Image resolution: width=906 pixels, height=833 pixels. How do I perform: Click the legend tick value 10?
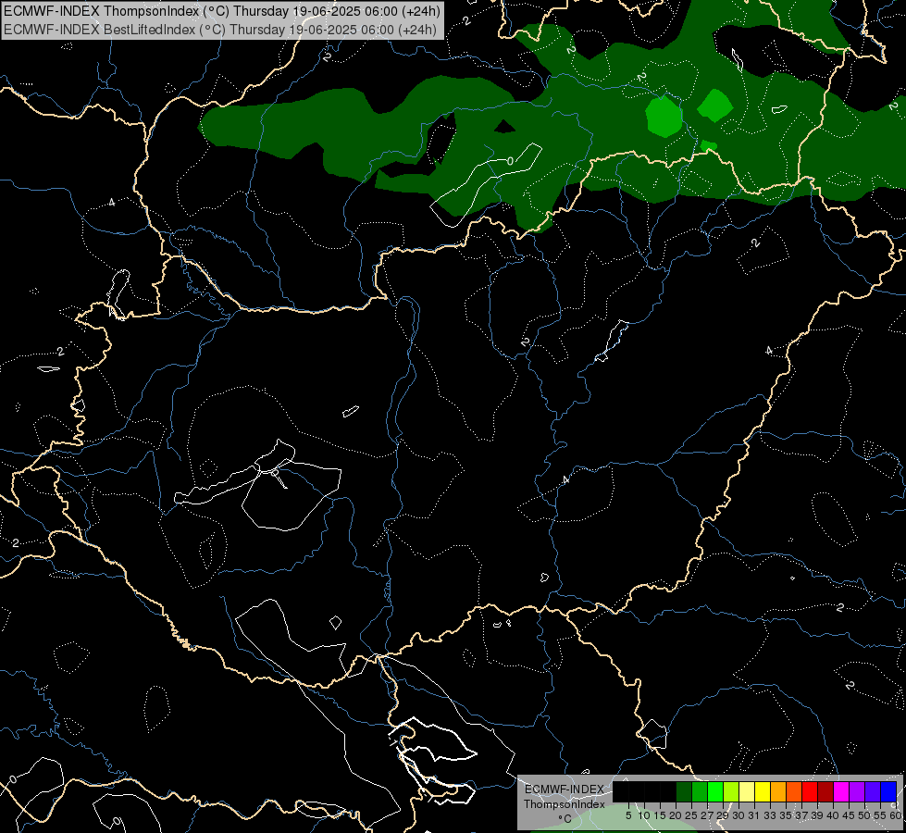644,815
